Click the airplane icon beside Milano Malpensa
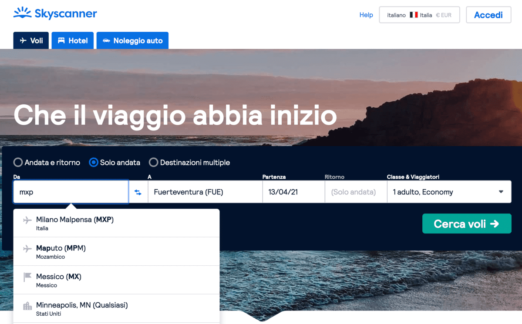The height and width of the screenshot is (324, 522). coord(27,220)
